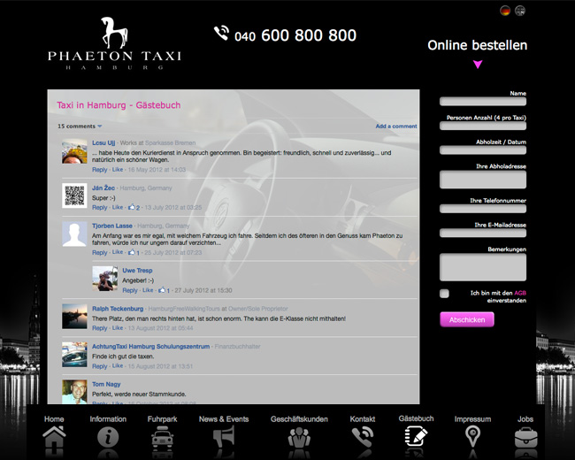Focus the Bemerkungen text area
The height and width of the screenshot is (460, 575).
point(482,267)
